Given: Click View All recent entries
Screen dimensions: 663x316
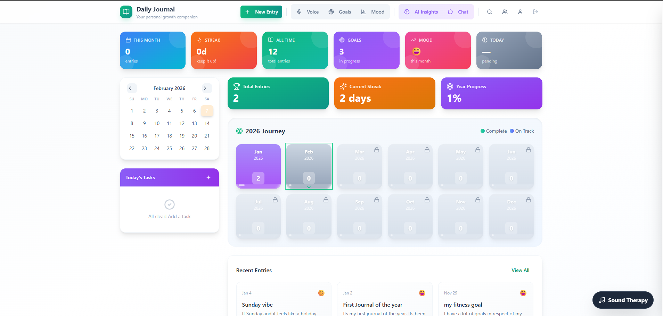Looking at the screenshot, I should pos(520,270).
